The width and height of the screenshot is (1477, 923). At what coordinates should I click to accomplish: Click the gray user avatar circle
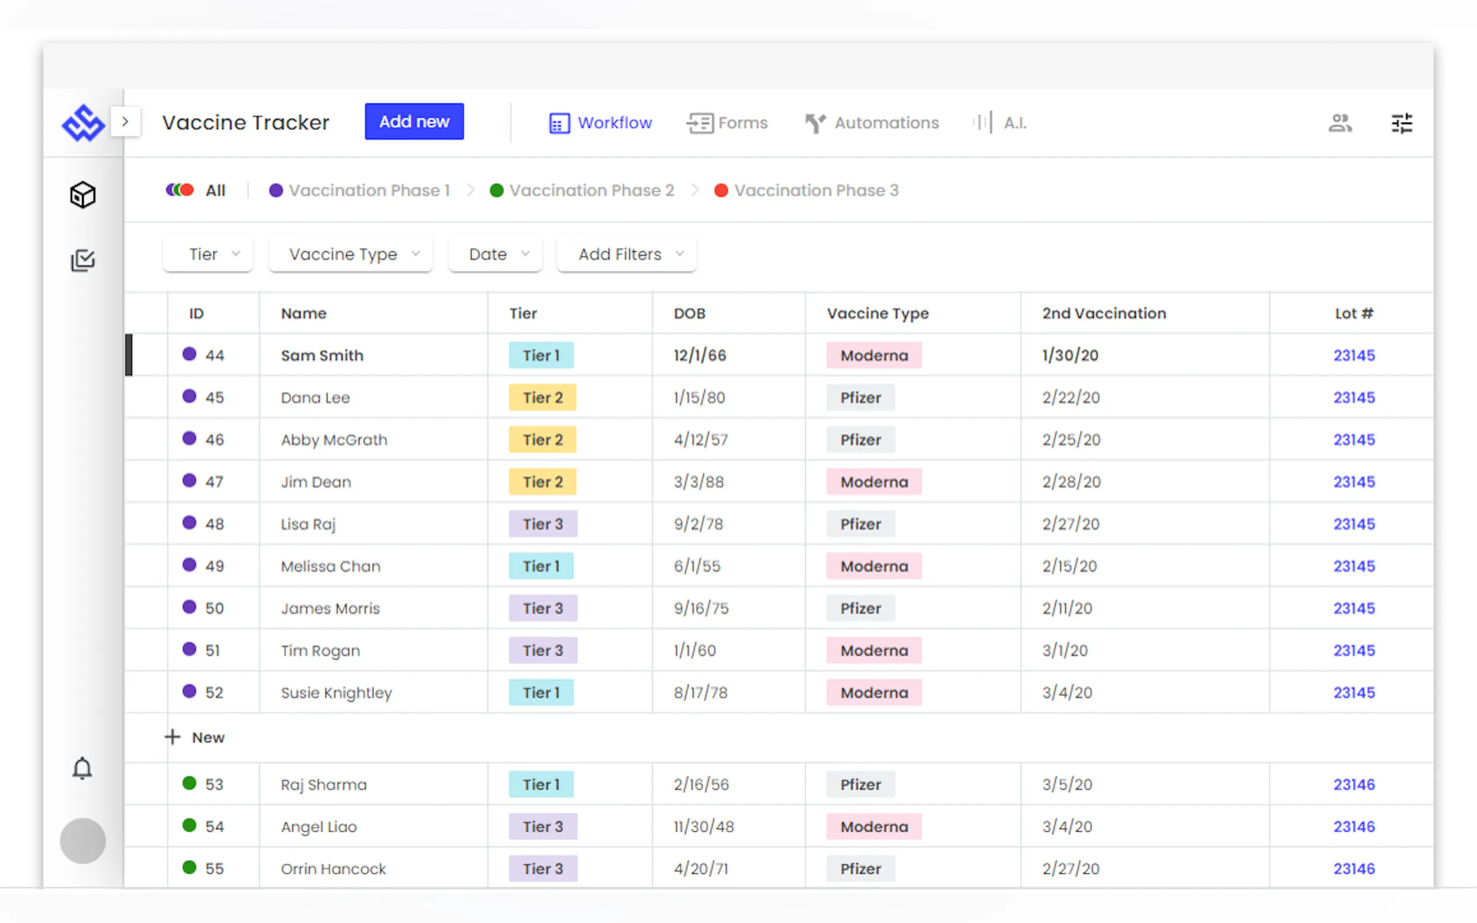[x=83, y=840]
